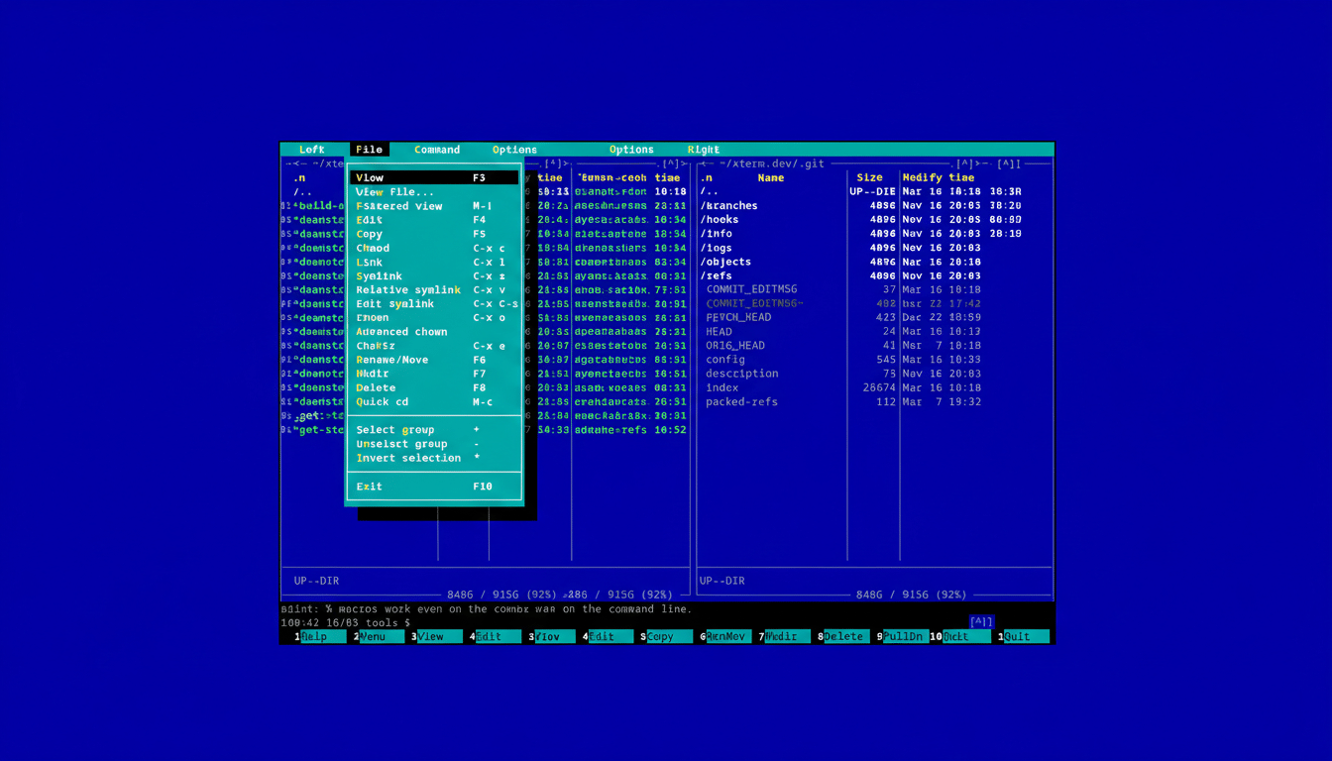Screen dimensions: 1332x761
Task: Open the Command menu
Action: (436, 149)
